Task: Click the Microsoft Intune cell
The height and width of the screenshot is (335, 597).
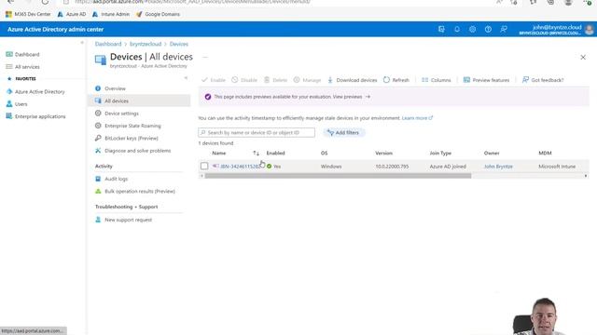Action: [x=557, y=167]
